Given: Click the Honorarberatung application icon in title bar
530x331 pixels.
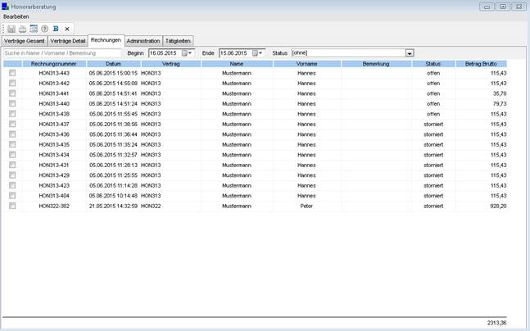Looking at the screenshot, I should click(6, 6).
